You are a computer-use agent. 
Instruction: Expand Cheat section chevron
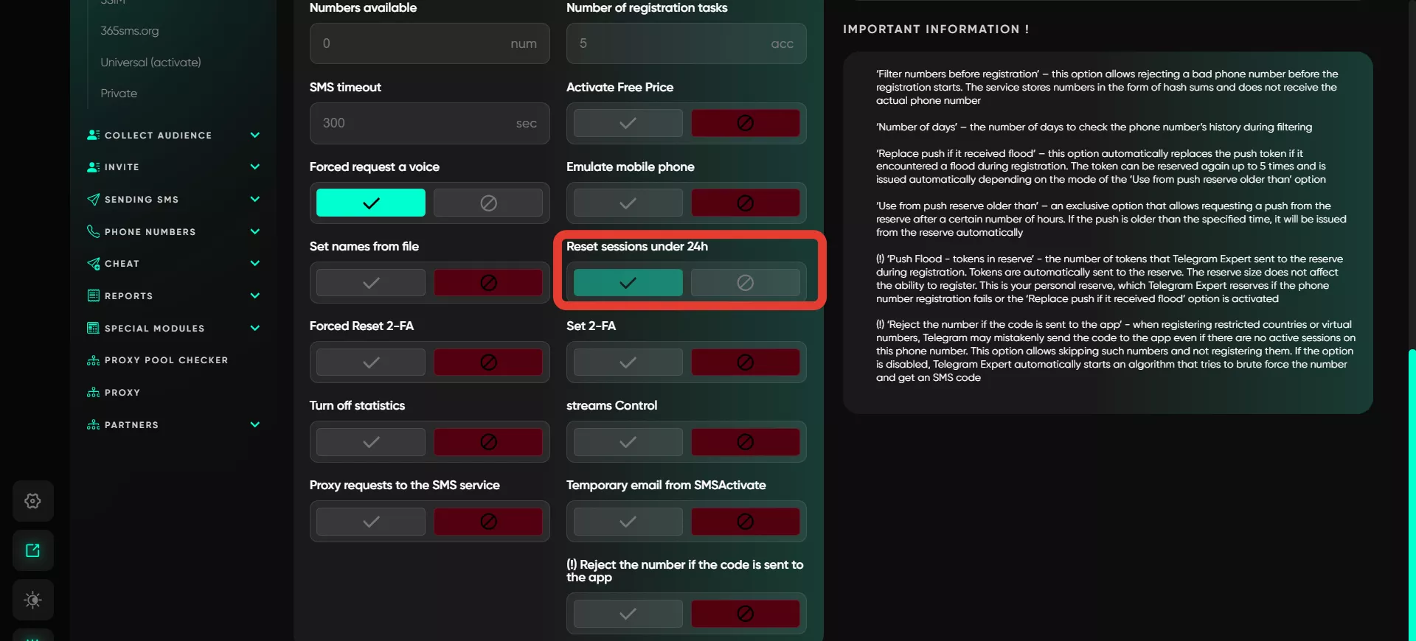255,263
